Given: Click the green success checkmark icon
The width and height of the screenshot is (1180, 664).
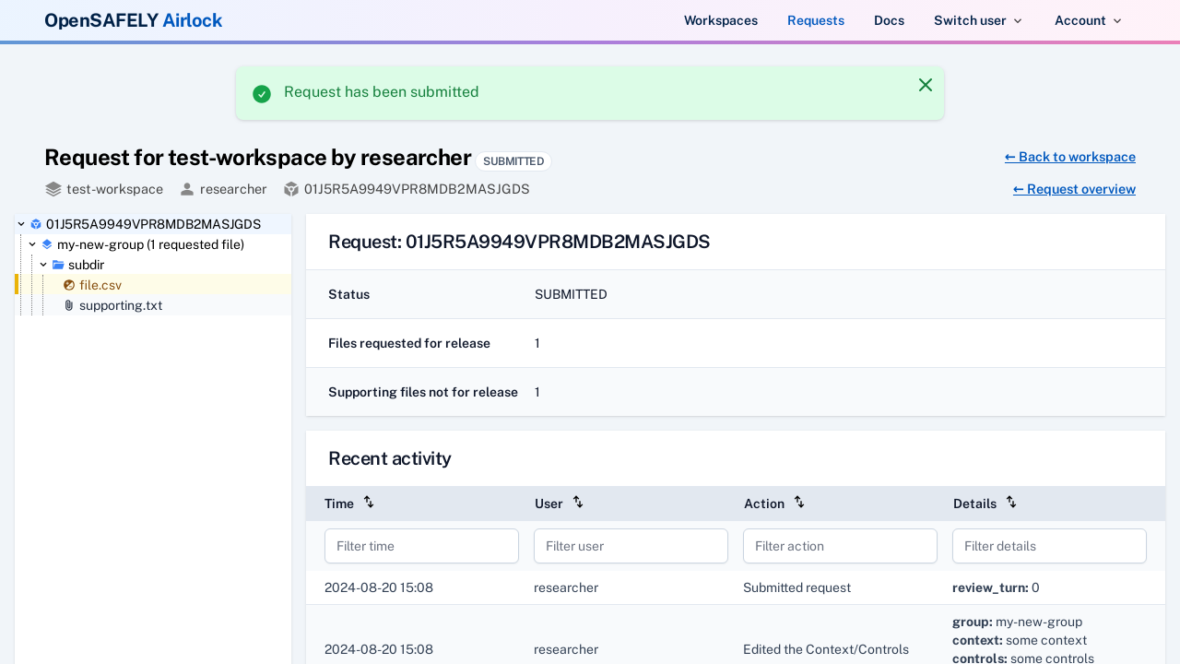Looking at the screenshot, I should click(x=262, y=94).
